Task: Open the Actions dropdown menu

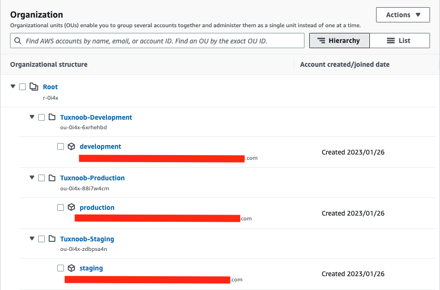Action: 403,15
